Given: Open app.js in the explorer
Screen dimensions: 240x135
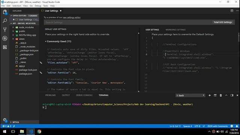Looking at the screenshot, I should (22, 66).
